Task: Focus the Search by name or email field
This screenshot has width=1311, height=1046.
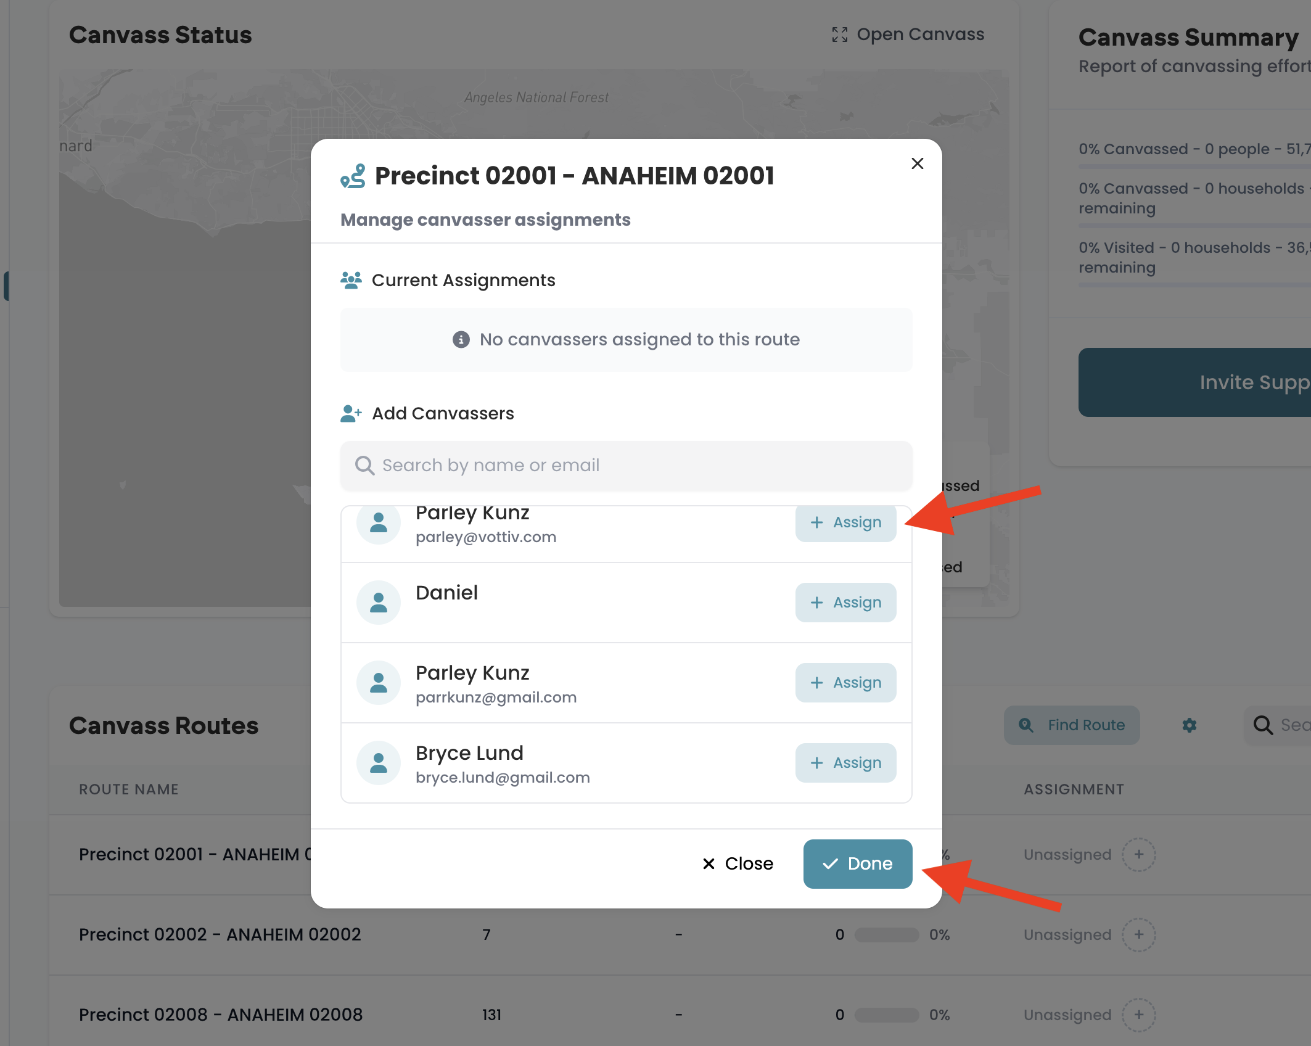Action: point(627,466)
